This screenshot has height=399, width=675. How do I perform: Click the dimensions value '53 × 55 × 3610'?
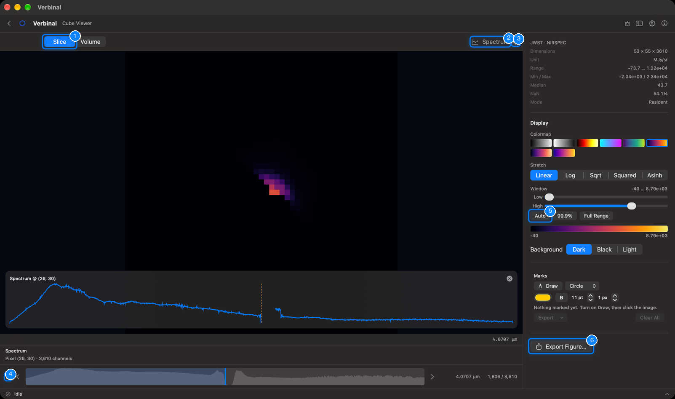pyautogui.click(x=651, y=51)
